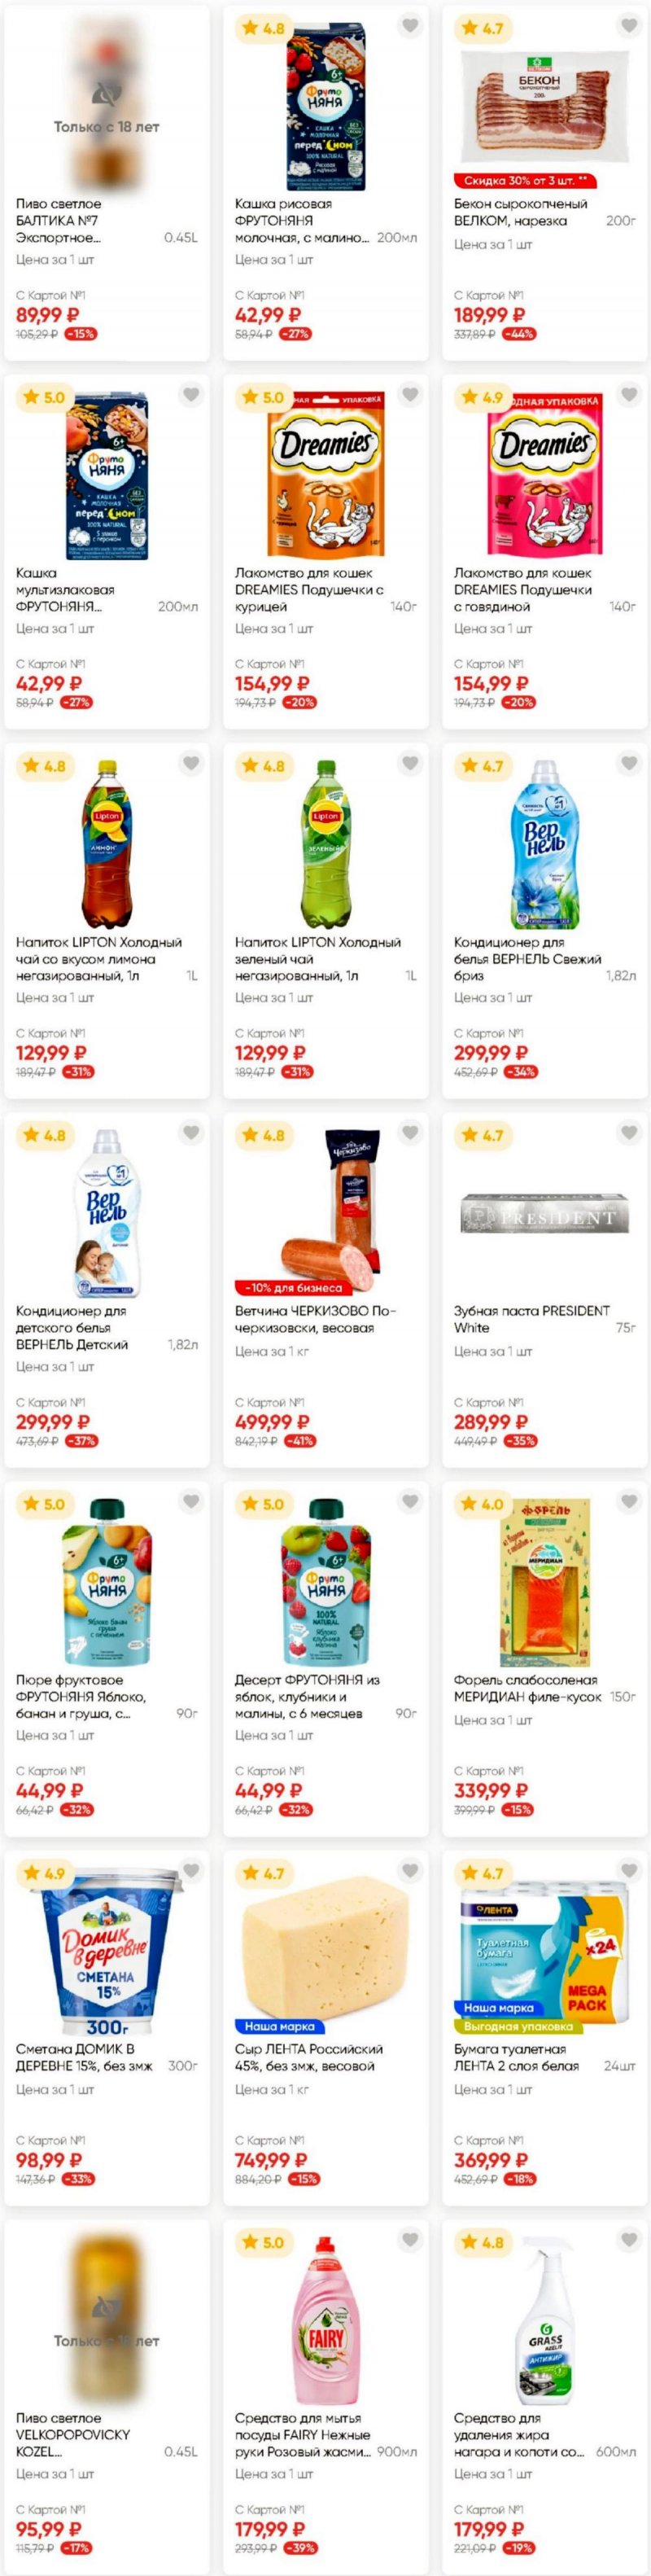Favorite the LIPTON lemon iced tea

pos(191,764)
